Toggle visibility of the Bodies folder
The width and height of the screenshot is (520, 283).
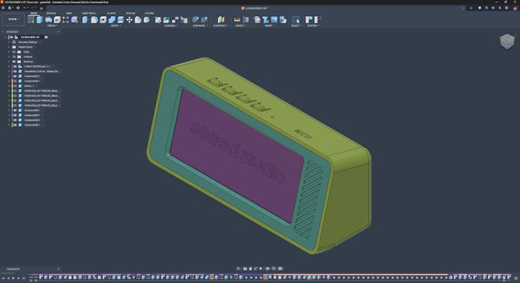(x=14, y=62)
